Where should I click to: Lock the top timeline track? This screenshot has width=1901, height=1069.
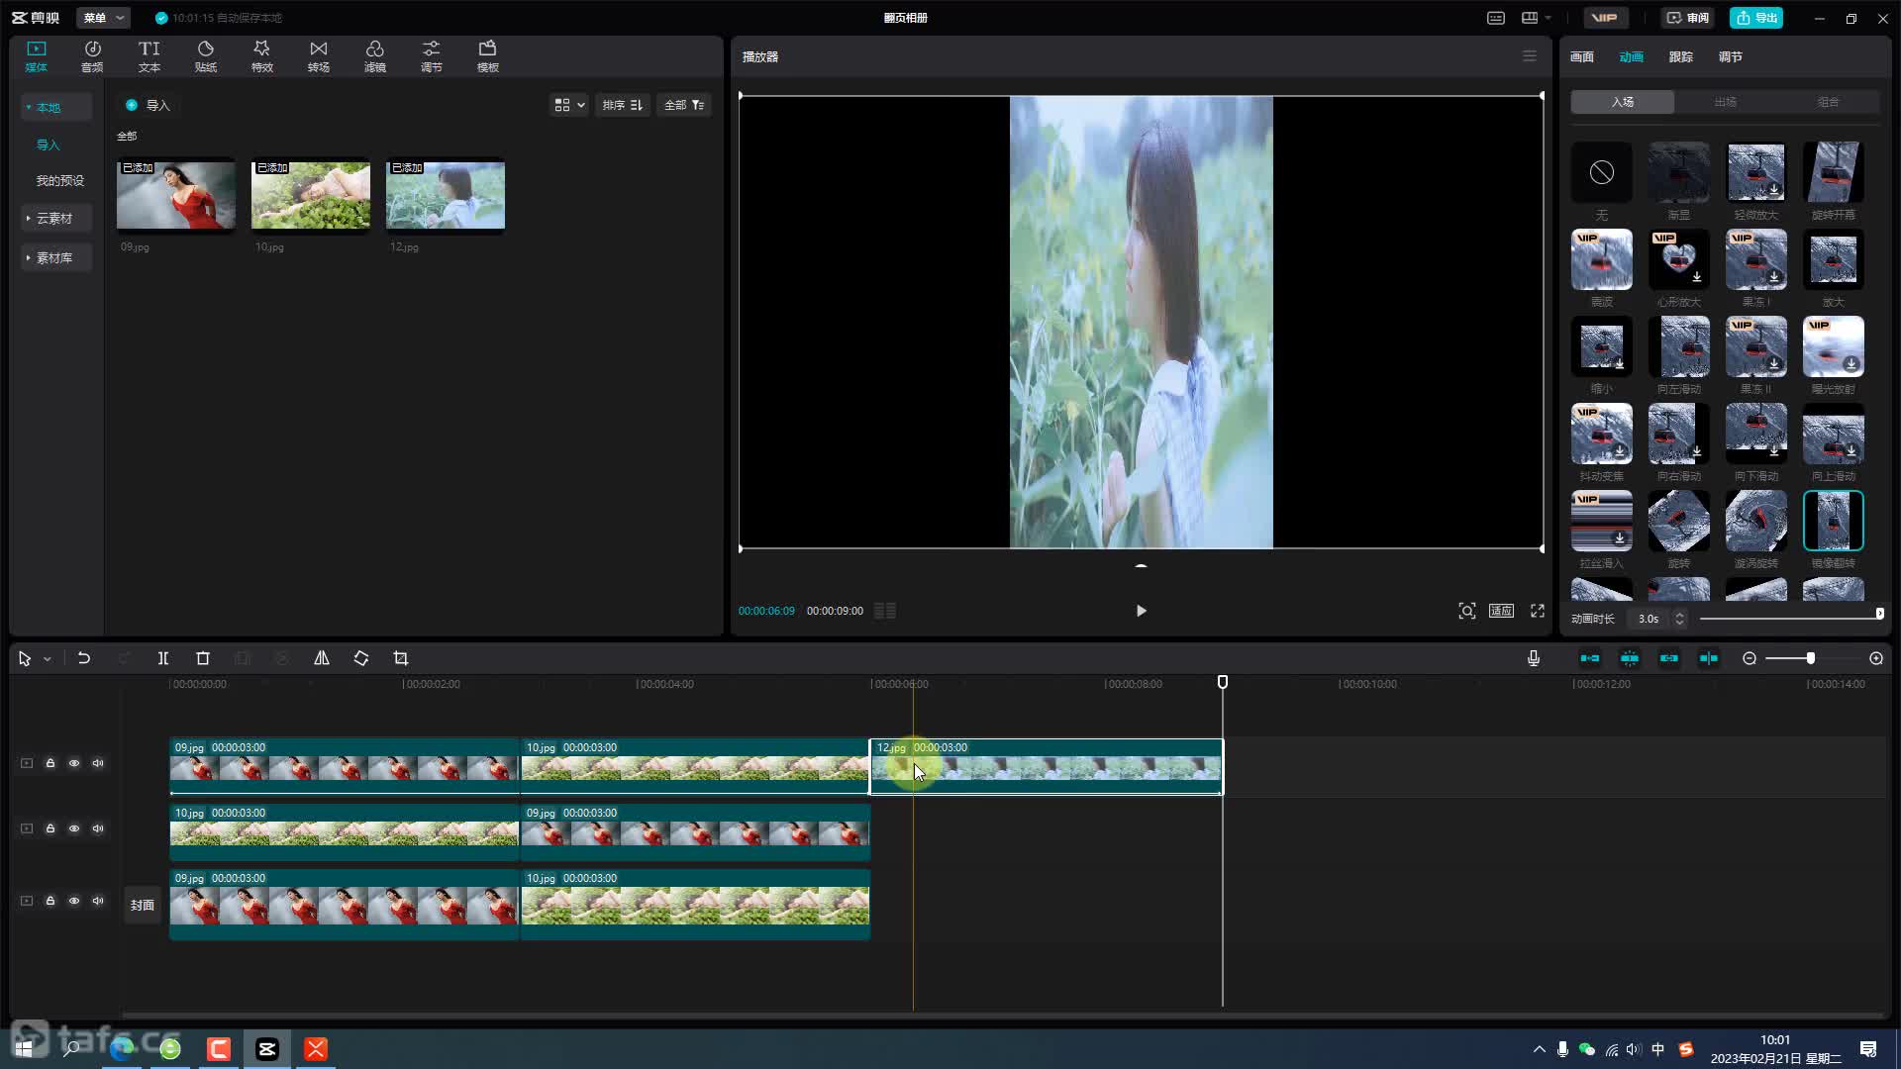(x=50, y=763)
